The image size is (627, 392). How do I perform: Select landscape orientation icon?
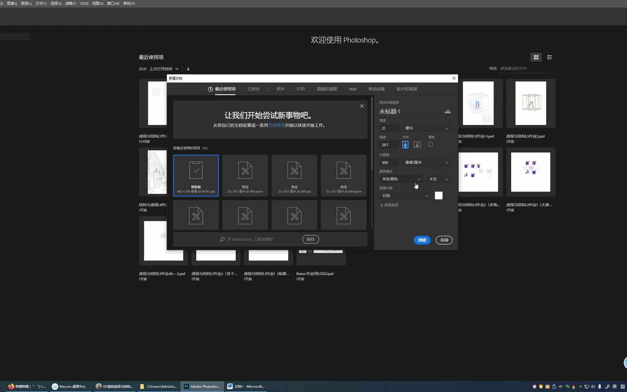417,144
